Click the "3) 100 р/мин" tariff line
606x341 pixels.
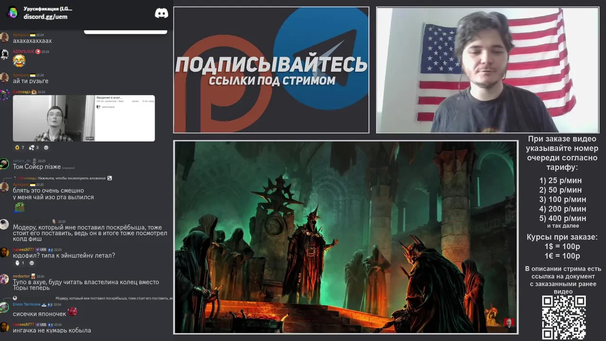point(562,199)
